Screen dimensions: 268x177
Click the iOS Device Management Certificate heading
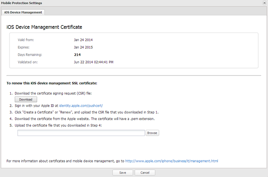point(44,27)
